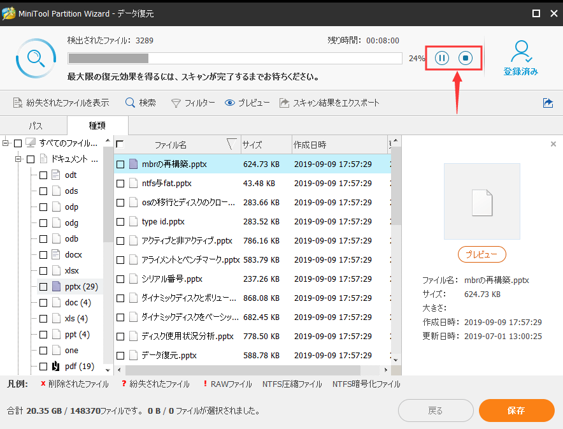Image resolution: width=563 pixels, height=429 pixels.
Task: Switch to the パス tab
Action: [x=34, y=126]
